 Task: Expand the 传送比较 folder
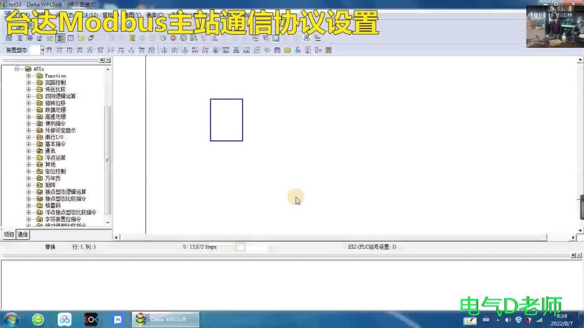[28, 89]
